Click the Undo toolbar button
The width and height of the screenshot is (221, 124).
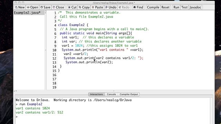(111, 7)
